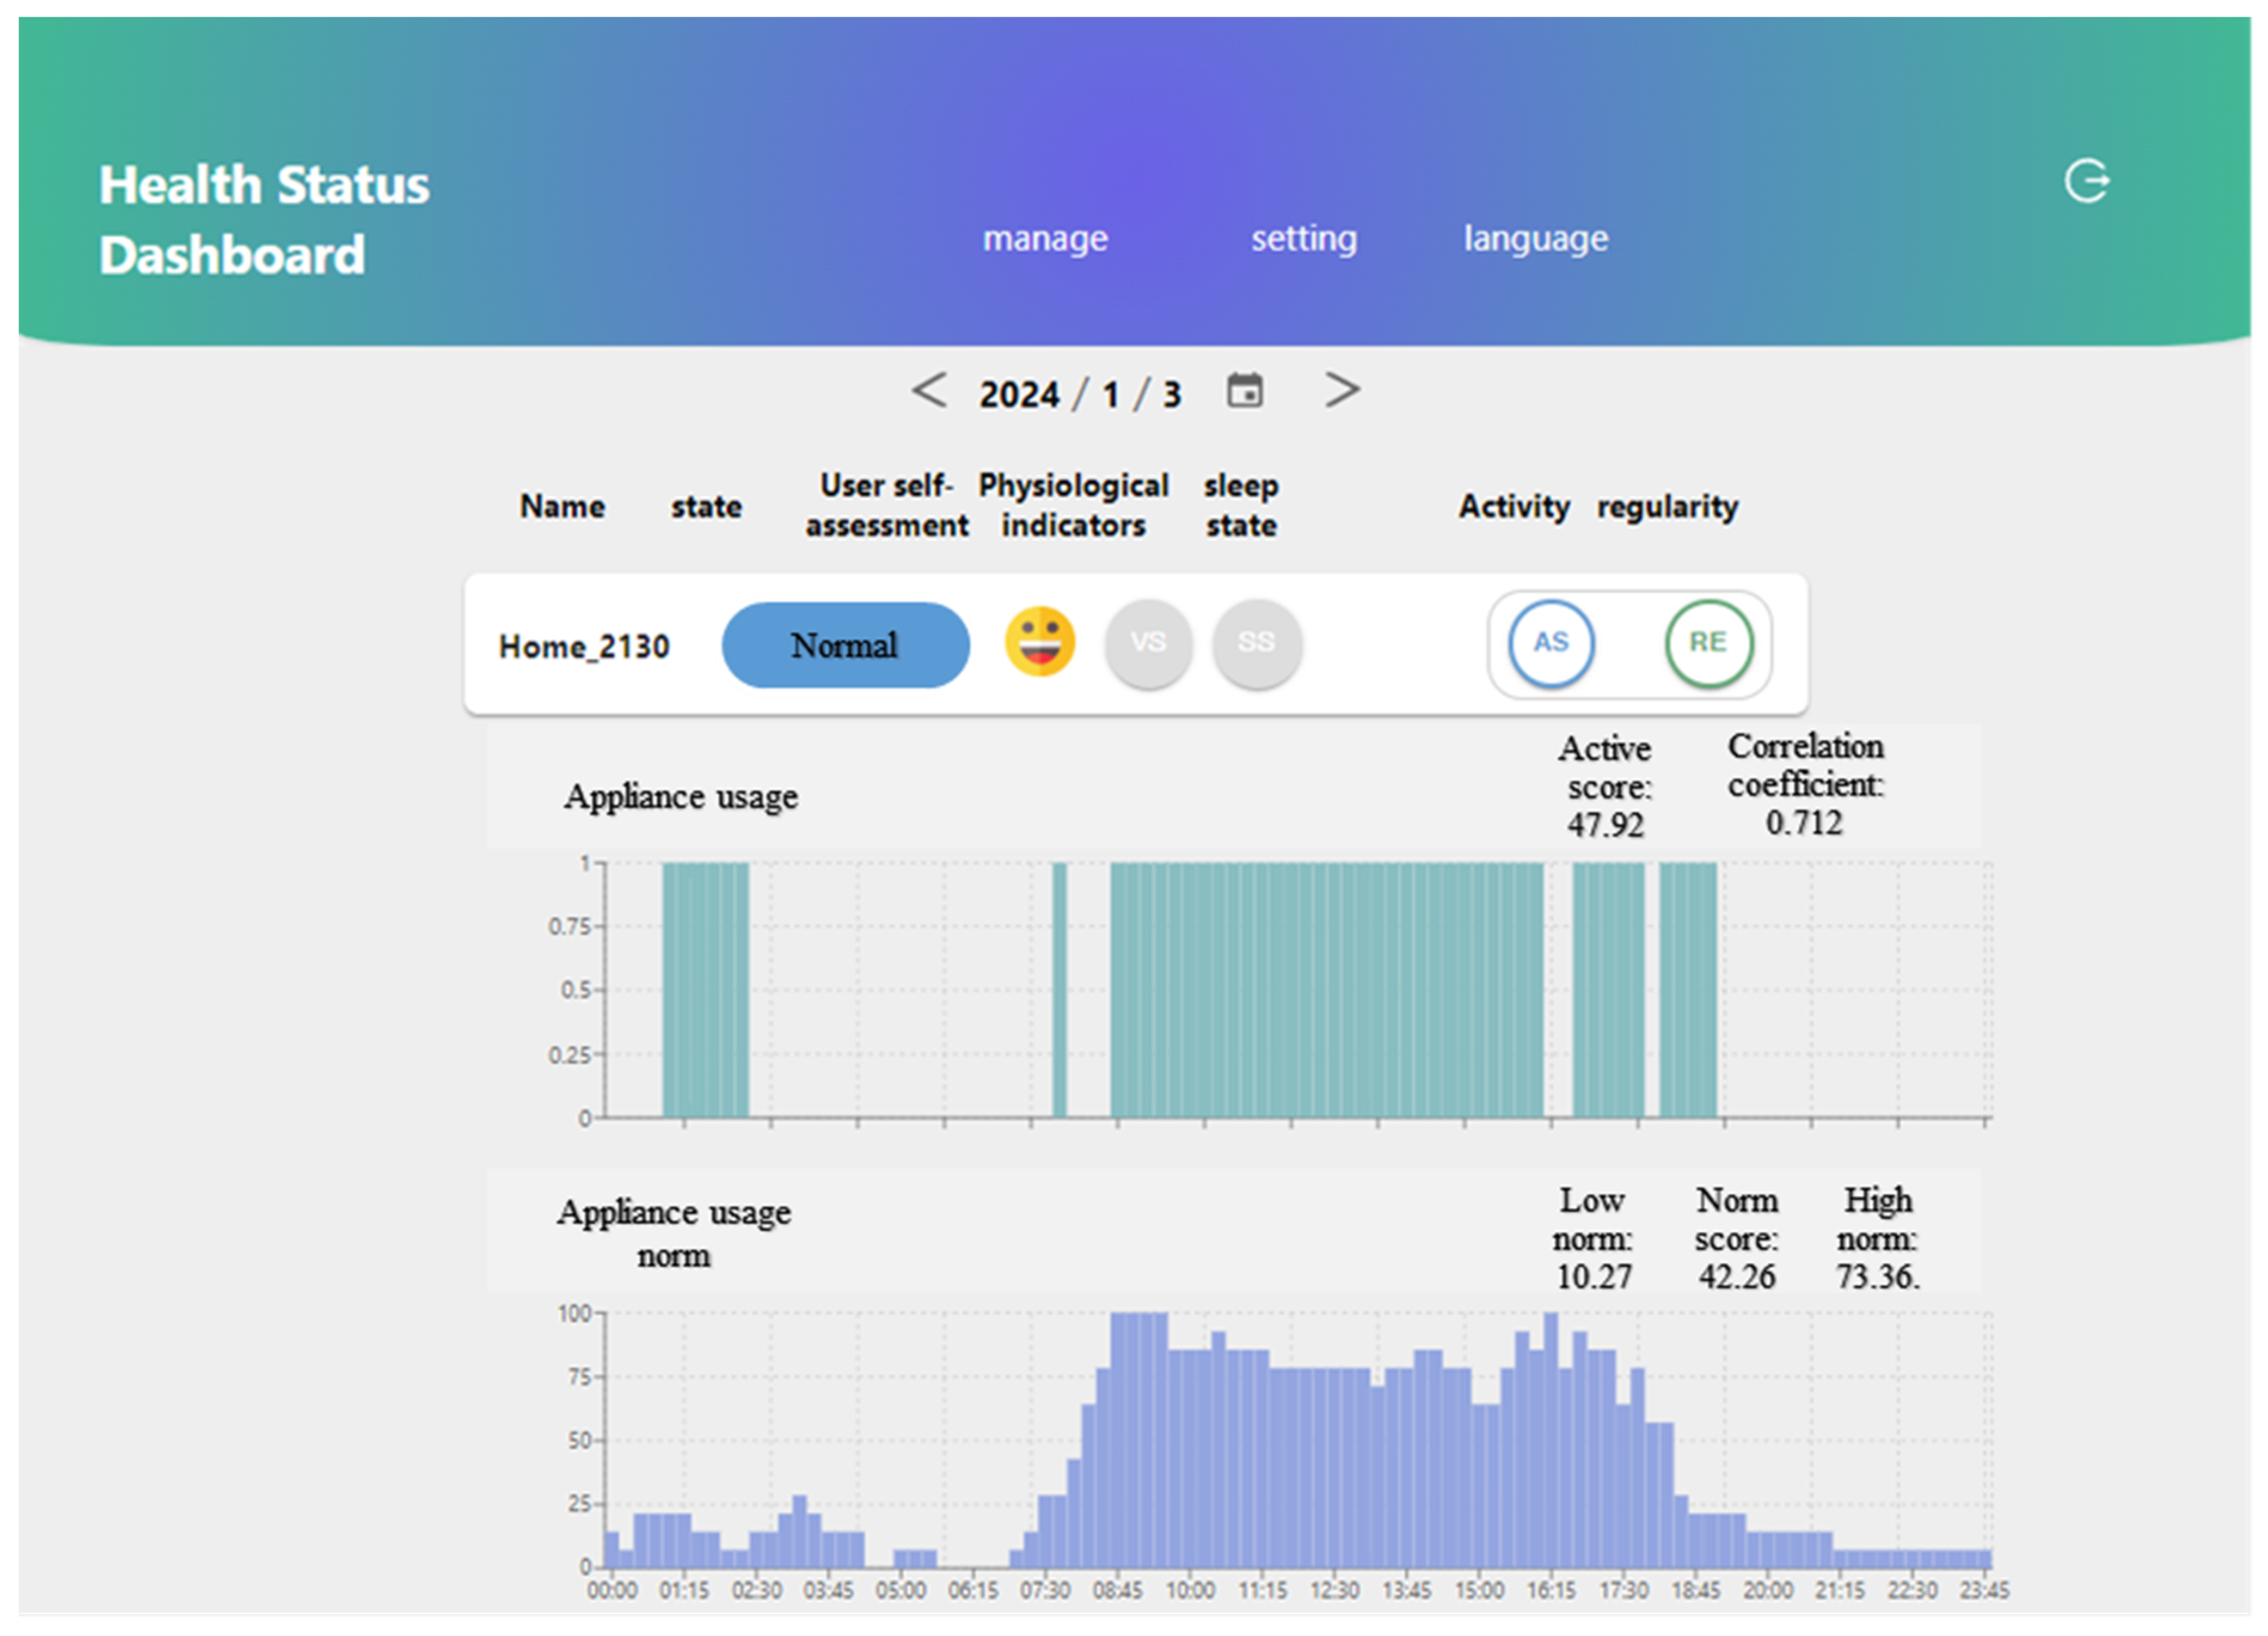Click the Home_2130 name entry
This screenshot has width=2268, height=1636.
pyautogui.click(x=584, y=647)
